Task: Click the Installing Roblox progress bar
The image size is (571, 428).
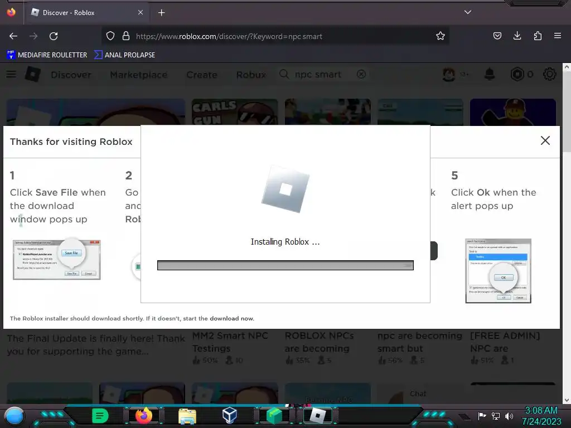Action: click(x=285, y=265)
